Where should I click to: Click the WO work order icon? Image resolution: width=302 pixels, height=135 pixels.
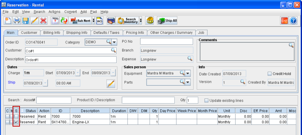point(100,20)
